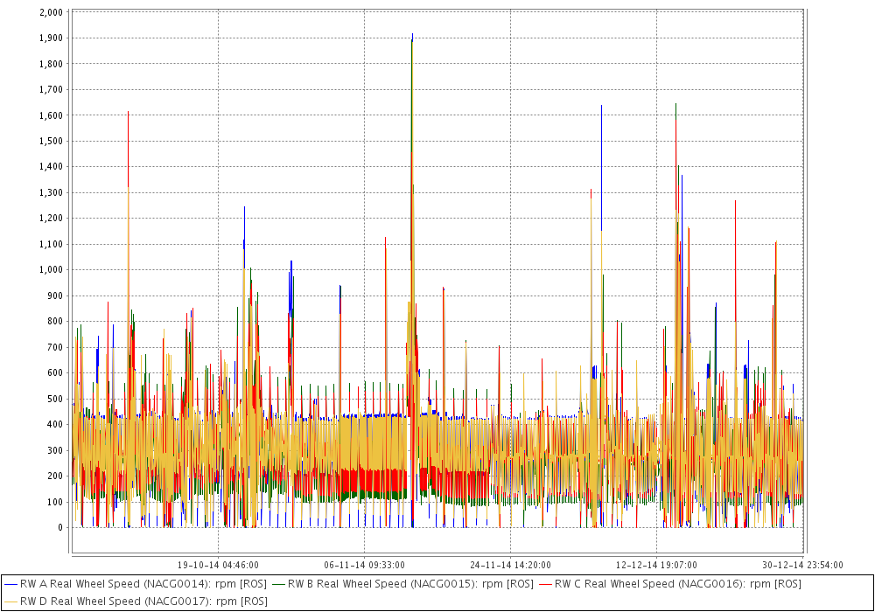Click the yellow RW D legend line marker
This screenshot has width=875, height=612.
pos(11,602)
